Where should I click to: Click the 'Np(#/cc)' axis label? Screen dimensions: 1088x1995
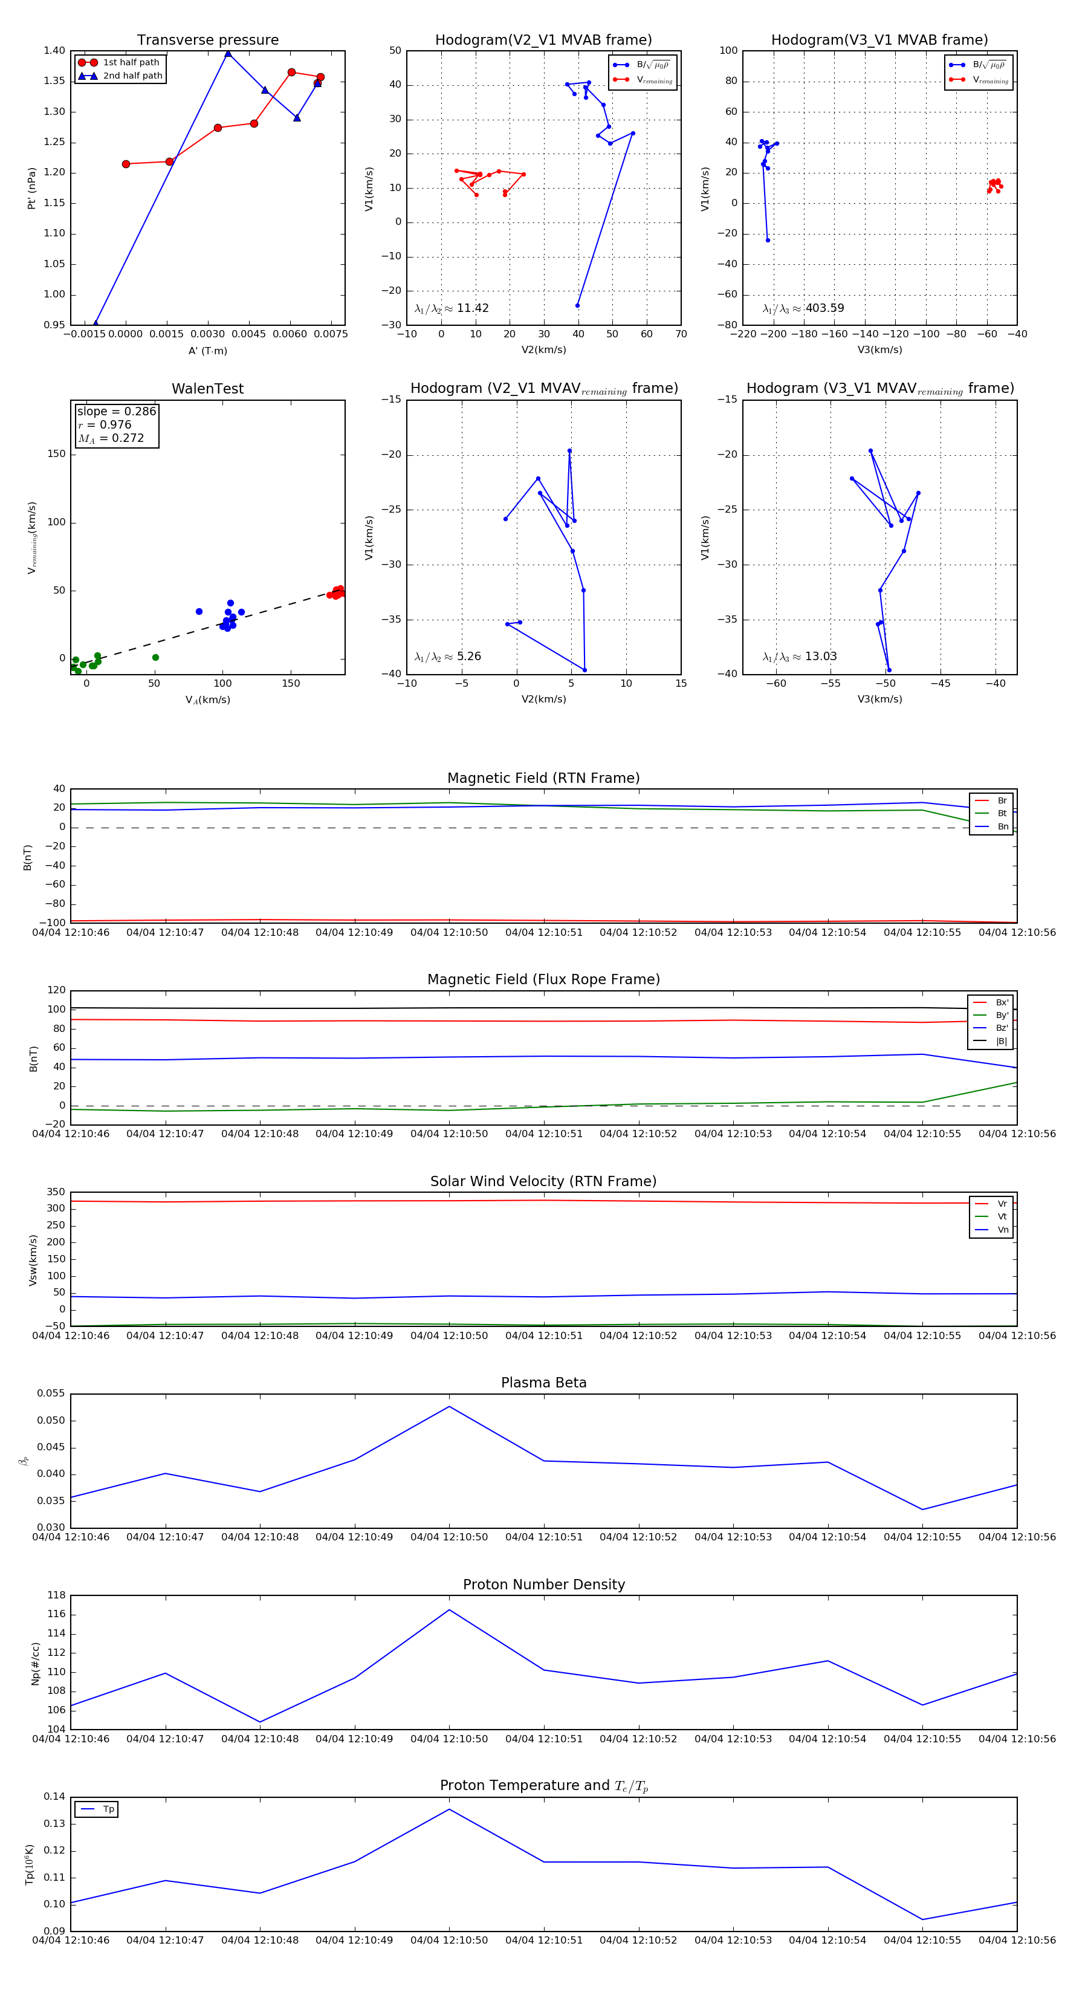coord(35,1664)
